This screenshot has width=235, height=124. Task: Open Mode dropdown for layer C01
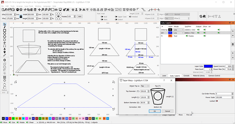[x=178, y=33]
